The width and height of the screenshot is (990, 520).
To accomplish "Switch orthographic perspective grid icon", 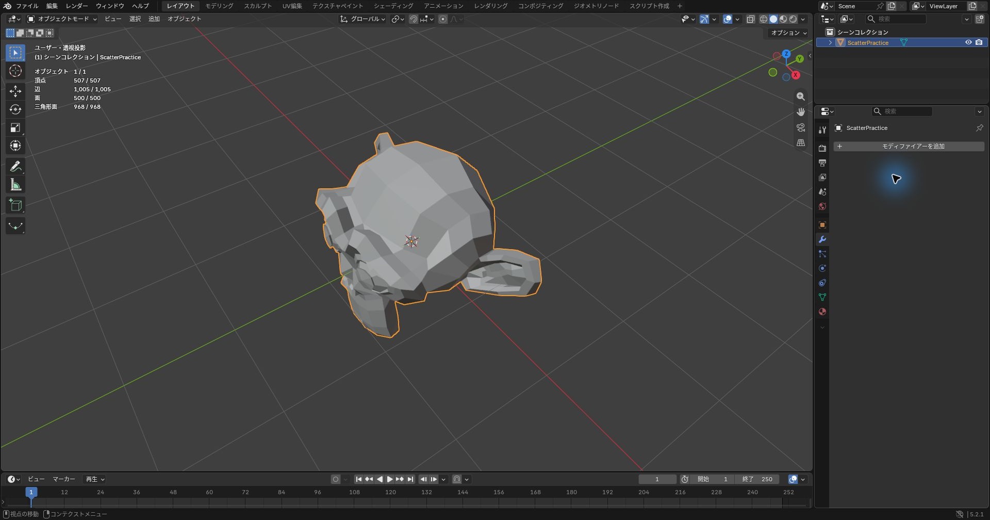I will click(x=800, y=143).
